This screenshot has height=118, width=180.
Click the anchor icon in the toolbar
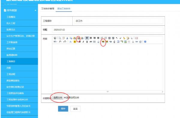coord(133,42)
